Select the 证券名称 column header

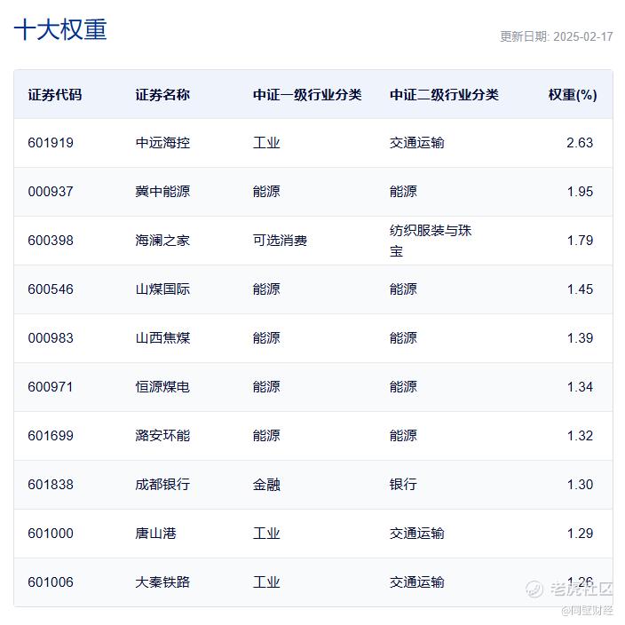click(x=162, y=95)
